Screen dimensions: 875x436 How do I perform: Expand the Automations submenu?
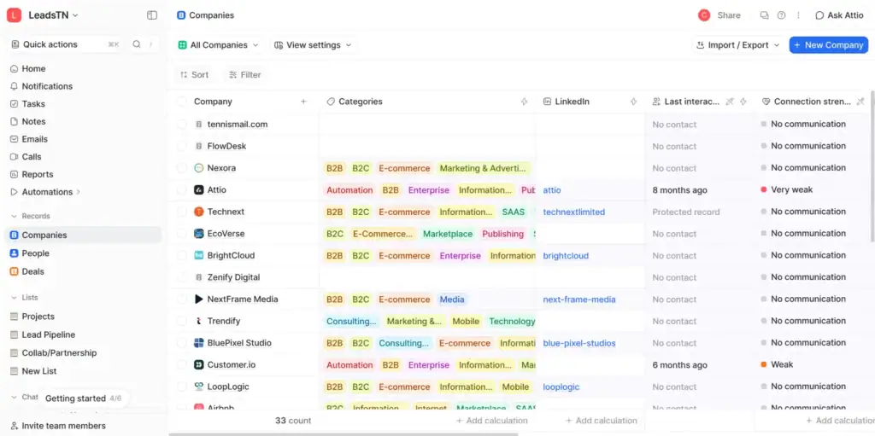(x=78, y=192)
